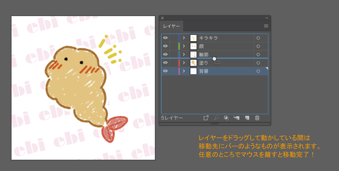Screen dimensions: 339x171
Task: Click the 背景 layer thumbnail
Action: 194,71
